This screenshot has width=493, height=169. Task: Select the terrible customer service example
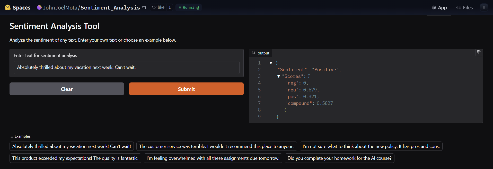pyautogui.click(x=217, y=146)
